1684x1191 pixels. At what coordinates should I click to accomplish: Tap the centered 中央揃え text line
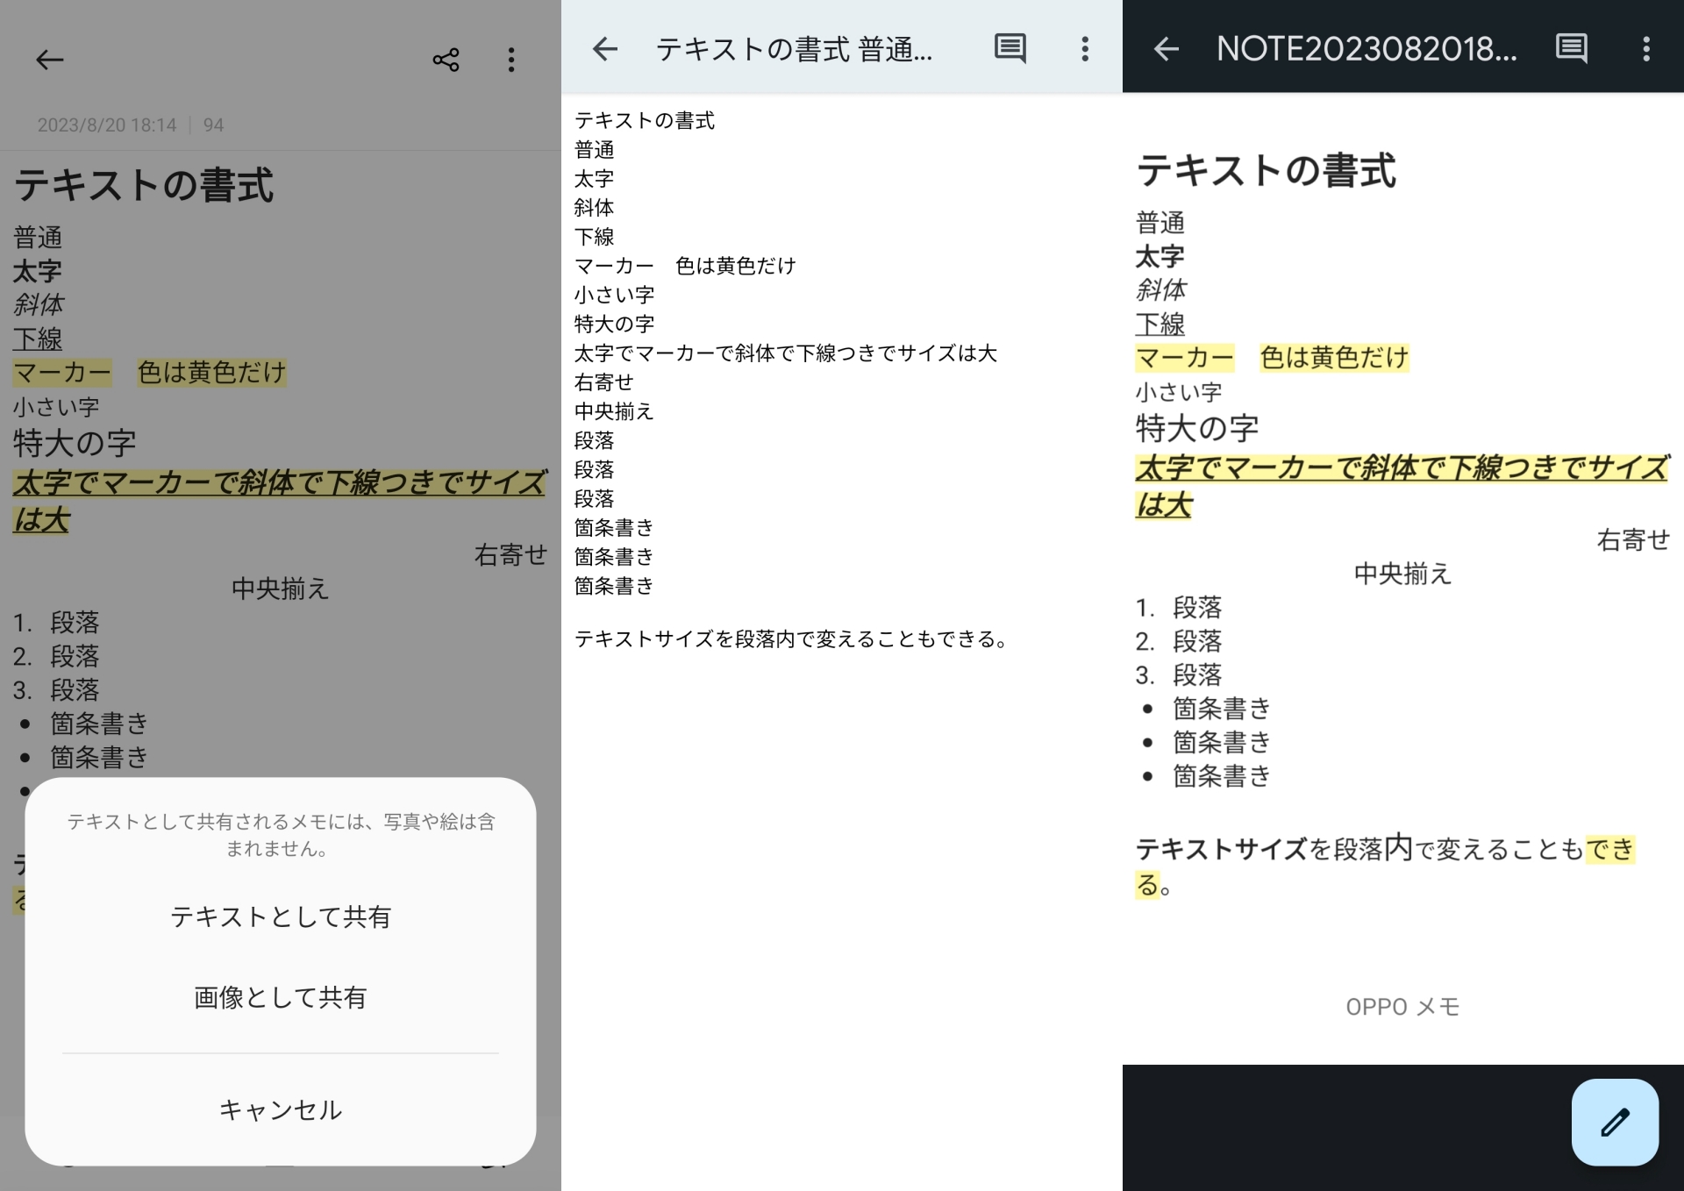279,588
